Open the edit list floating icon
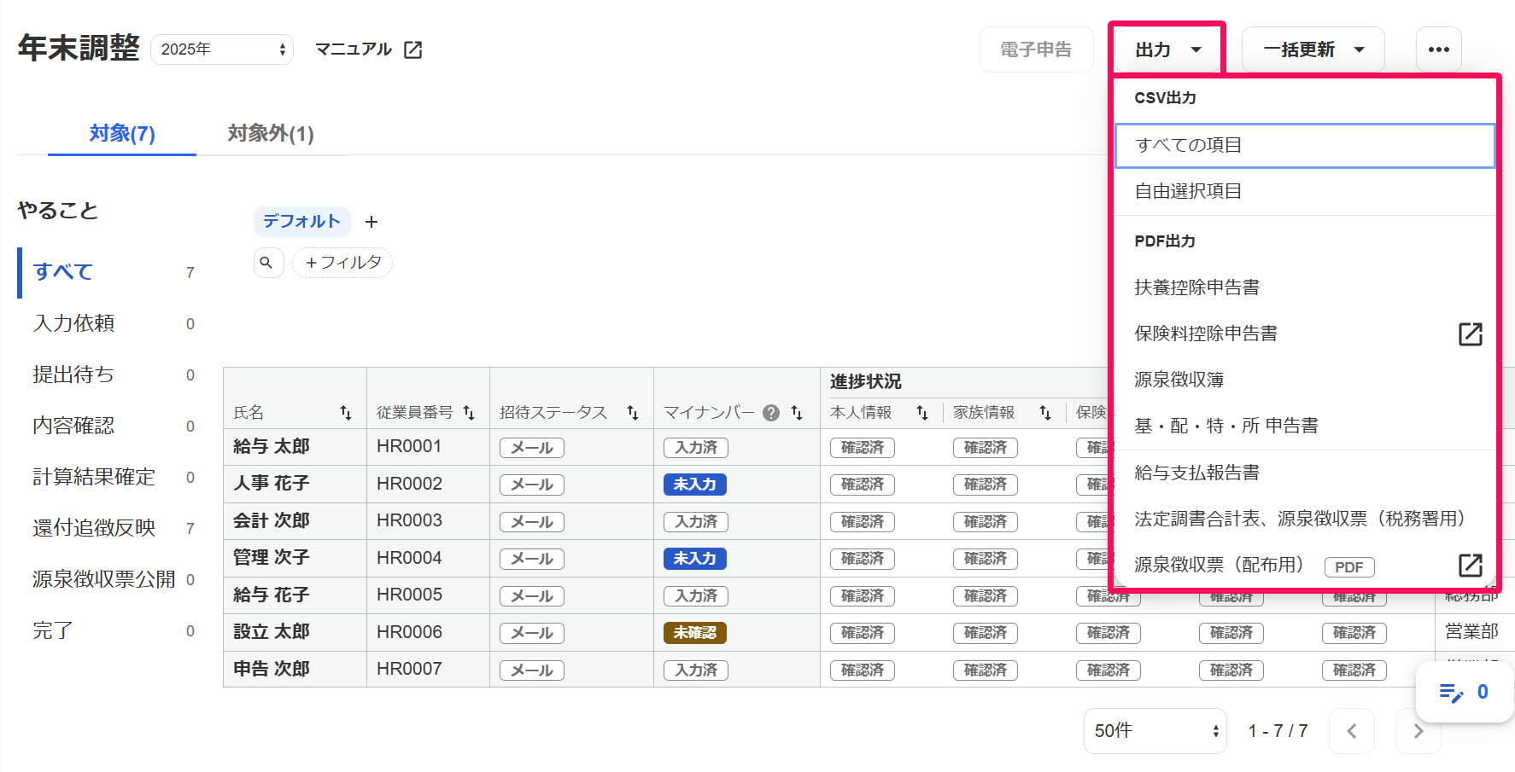The height and width of the screenshot is (772, 1515). pos(1451,693)
